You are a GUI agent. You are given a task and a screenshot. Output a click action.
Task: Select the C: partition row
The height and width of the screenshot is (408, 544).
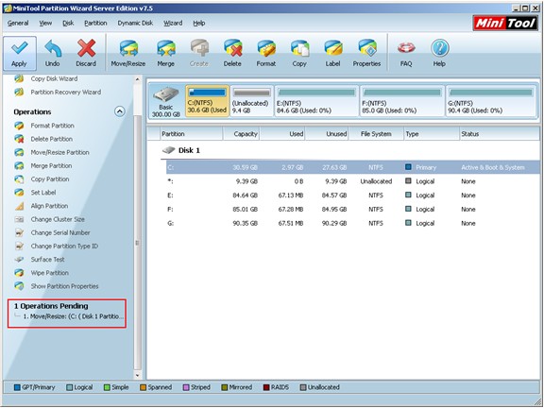[x=352, y=167]
